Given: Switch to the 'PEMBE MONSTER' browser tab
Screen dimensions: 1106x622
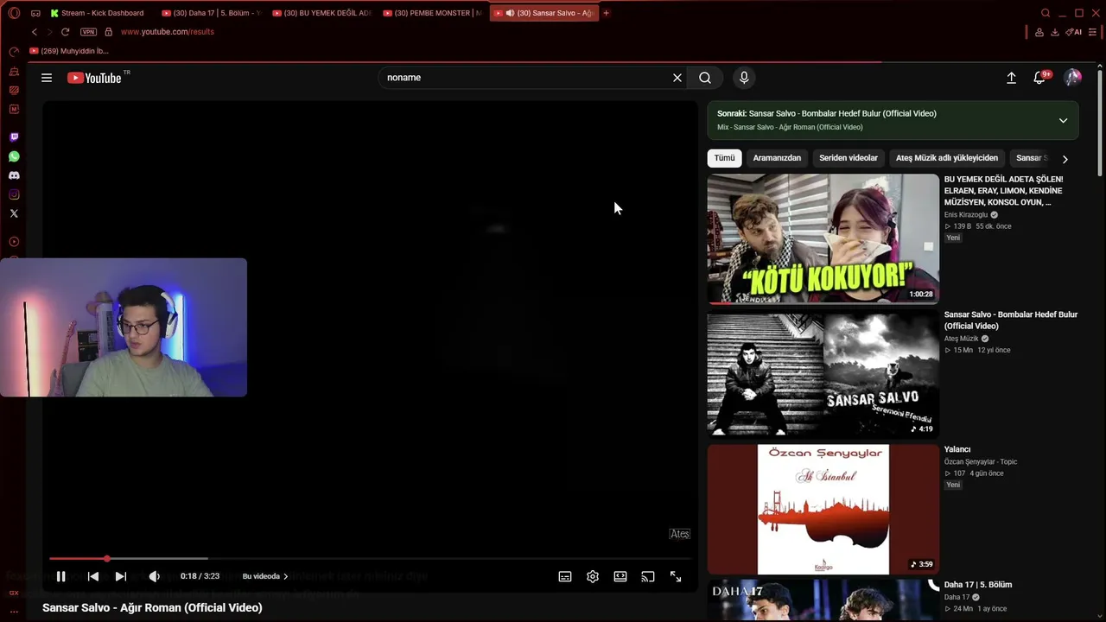Looking at the screenshot, I should coord(432,13).
